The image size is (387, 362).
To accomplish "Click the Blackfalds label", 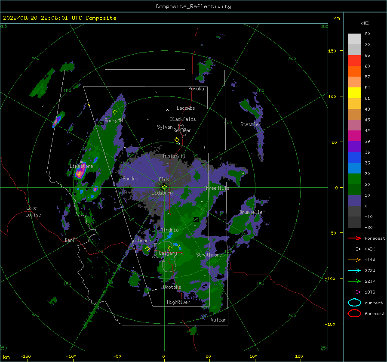I will [x=183, y=119].
